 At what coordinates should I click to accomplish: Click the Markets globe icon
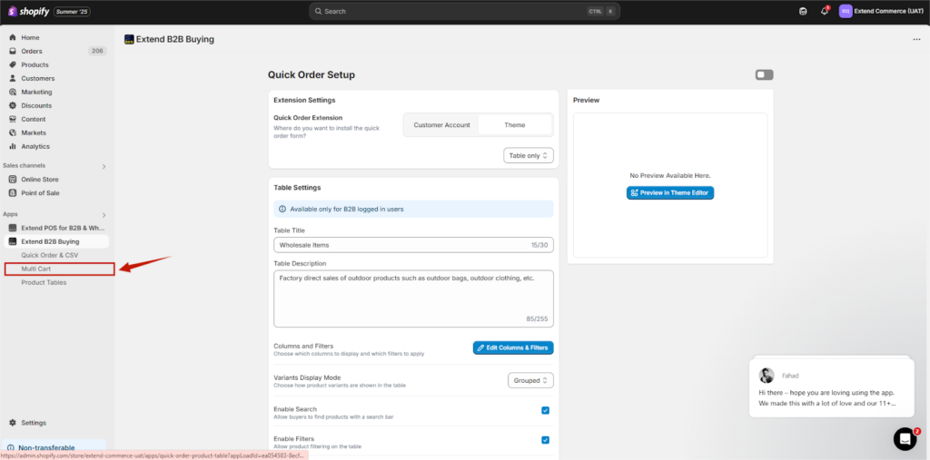coord(13,132)
